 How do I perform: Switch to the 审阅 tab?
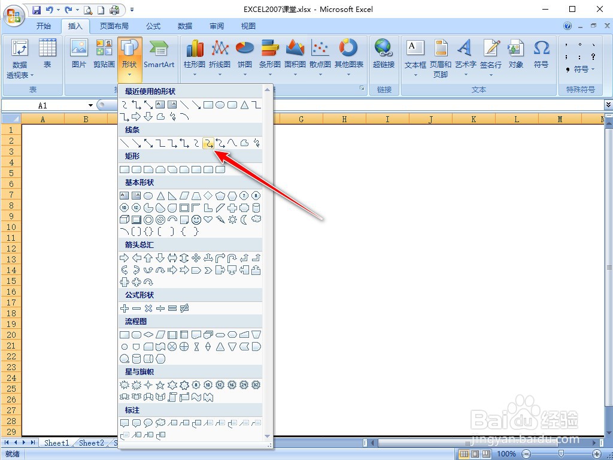point(217,26)
